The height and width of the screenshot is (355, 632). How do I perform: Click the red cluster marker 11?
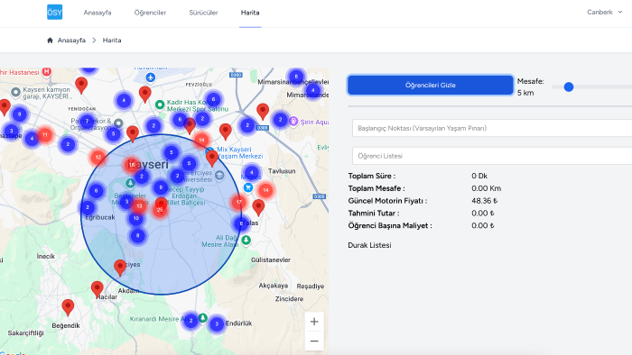[x=45, y=135]
